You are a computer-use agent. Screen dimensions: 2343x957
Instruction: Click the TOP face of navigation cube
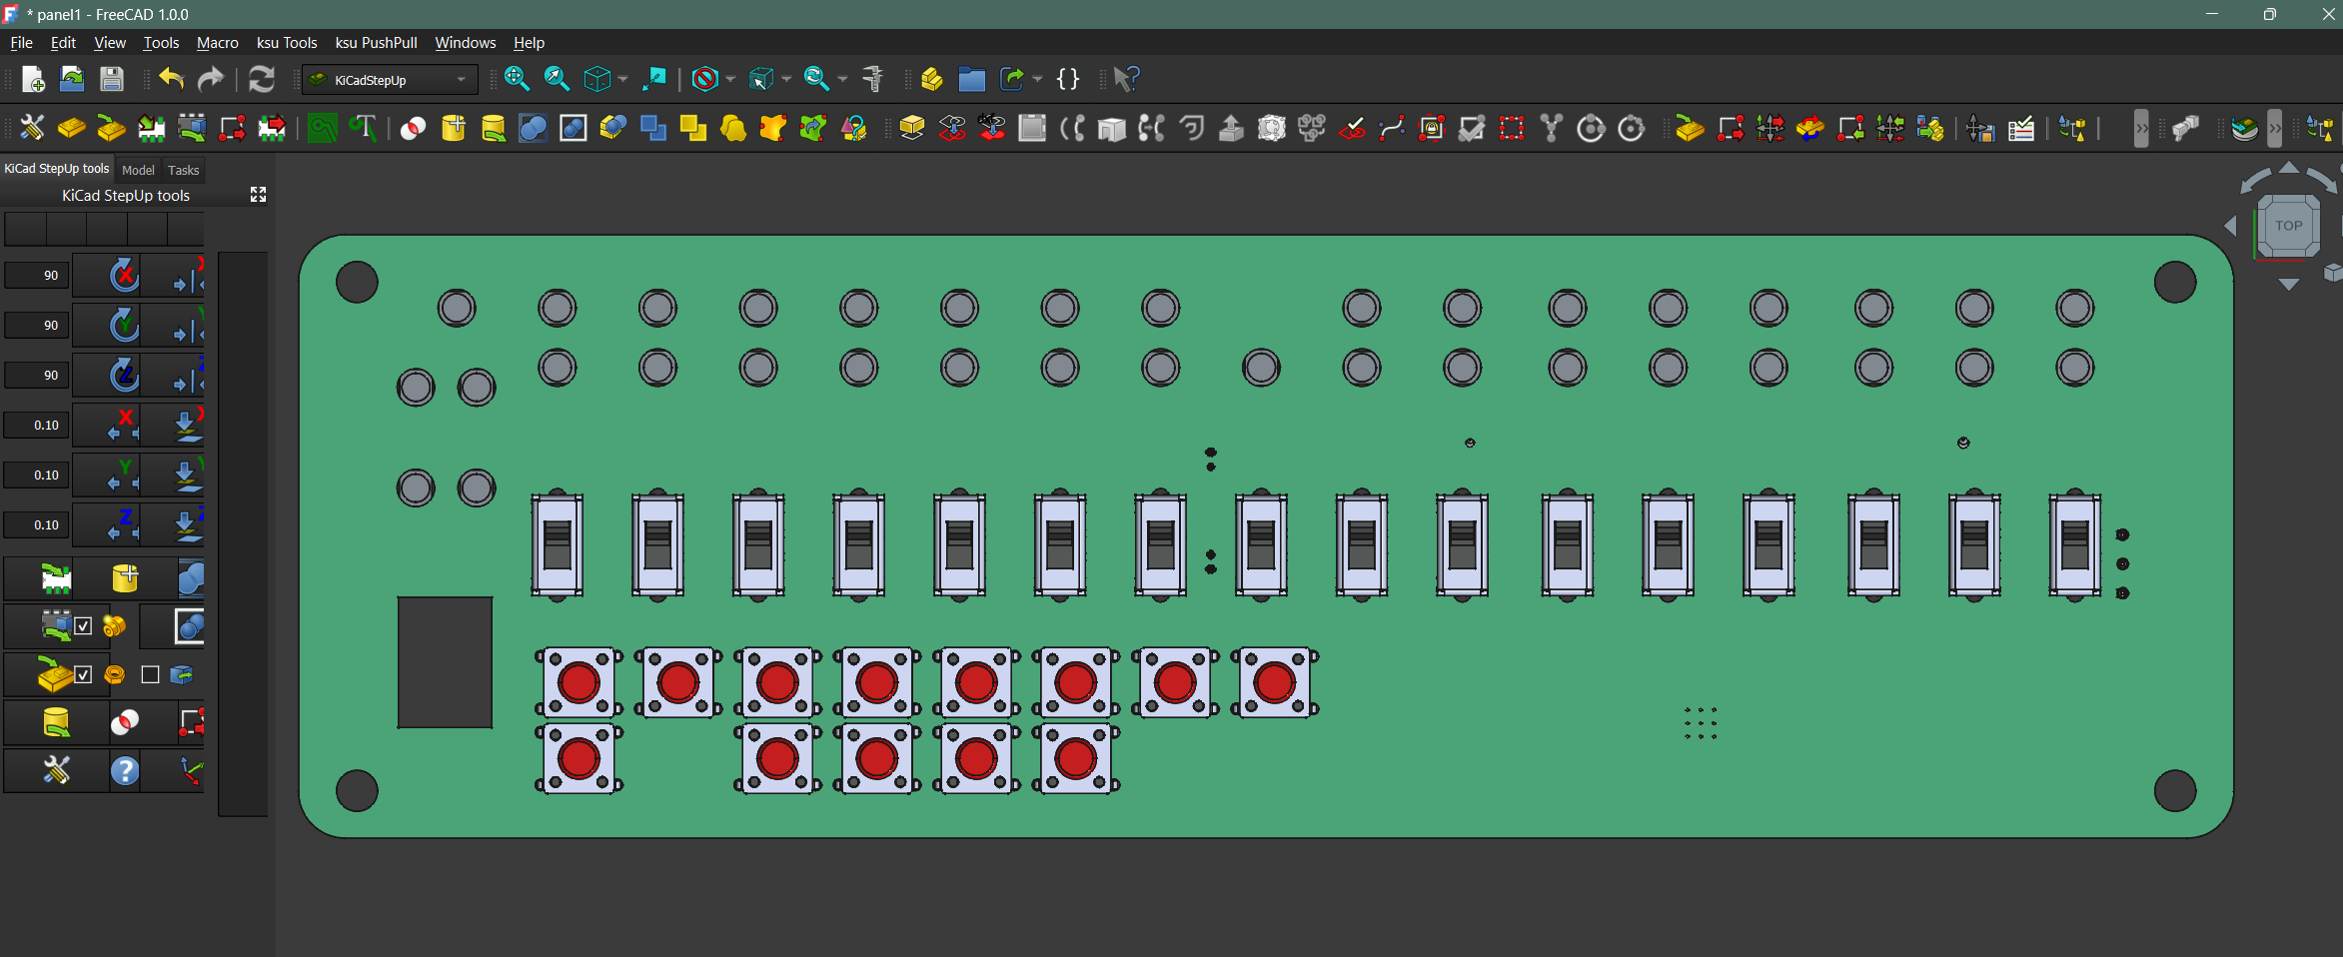pos(2288,226)
